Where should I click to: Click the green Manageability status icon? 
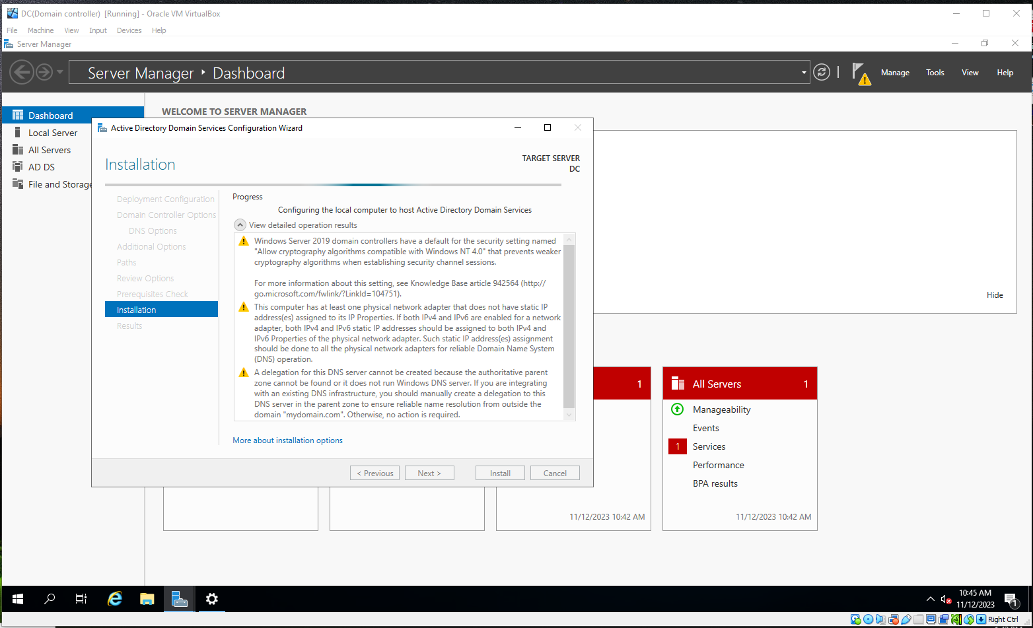tap(677, 409)
